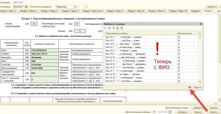Click the 'Перейти' button at bottom
Screen dimensions: 221x114
(213, 112)
